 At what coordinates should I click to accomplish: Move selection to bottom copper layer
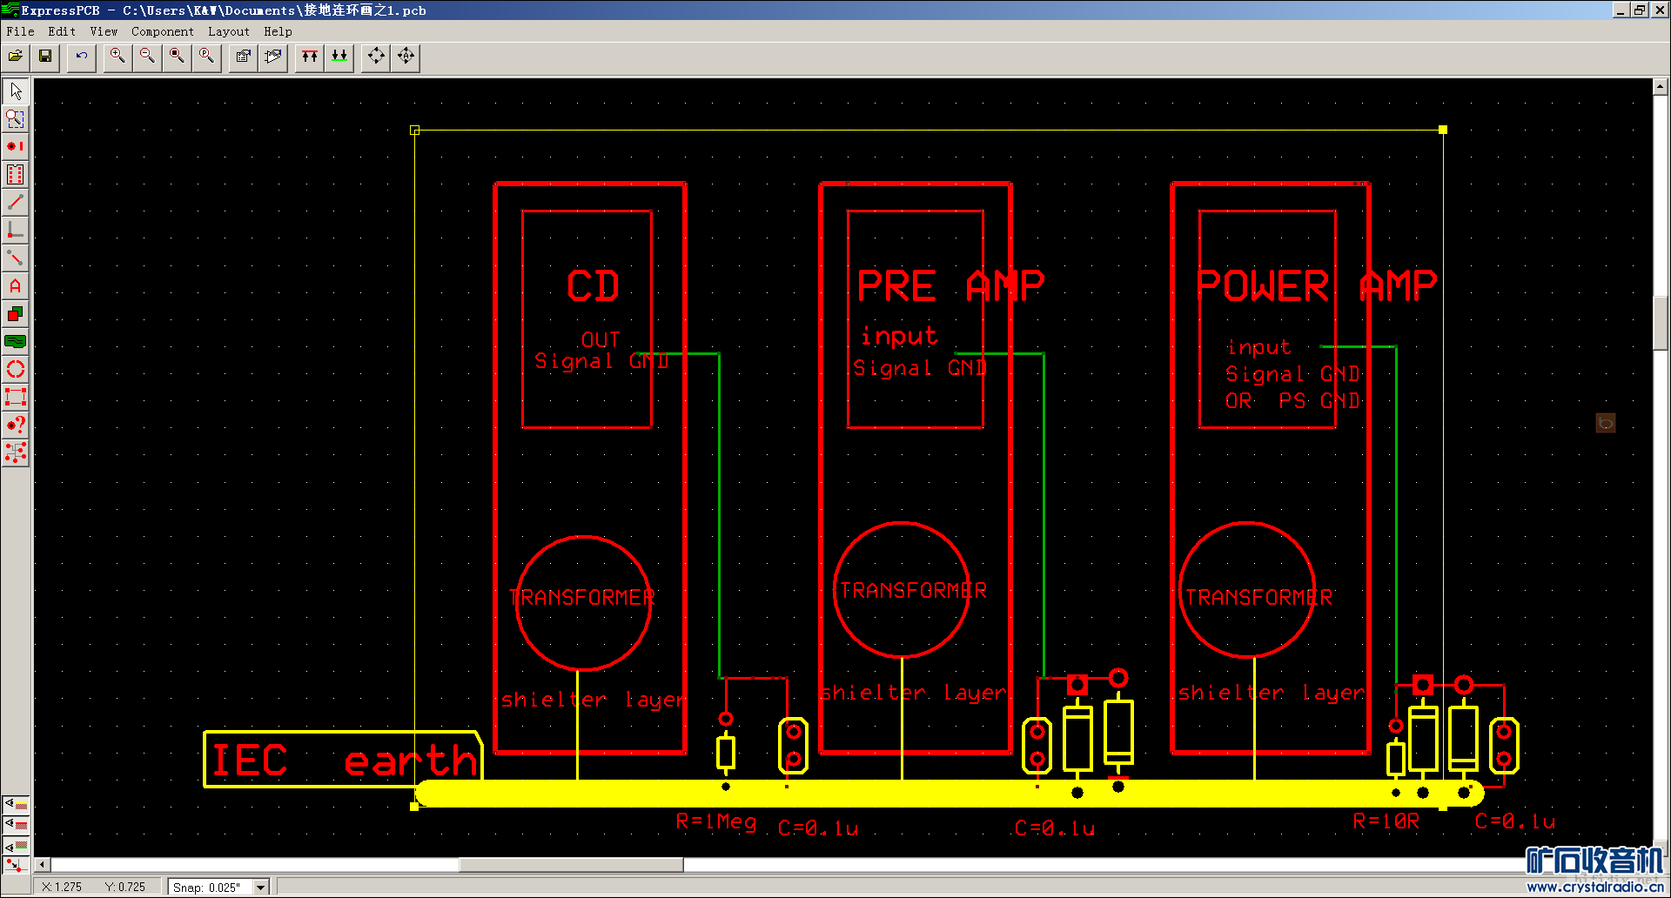click(339, 57)
